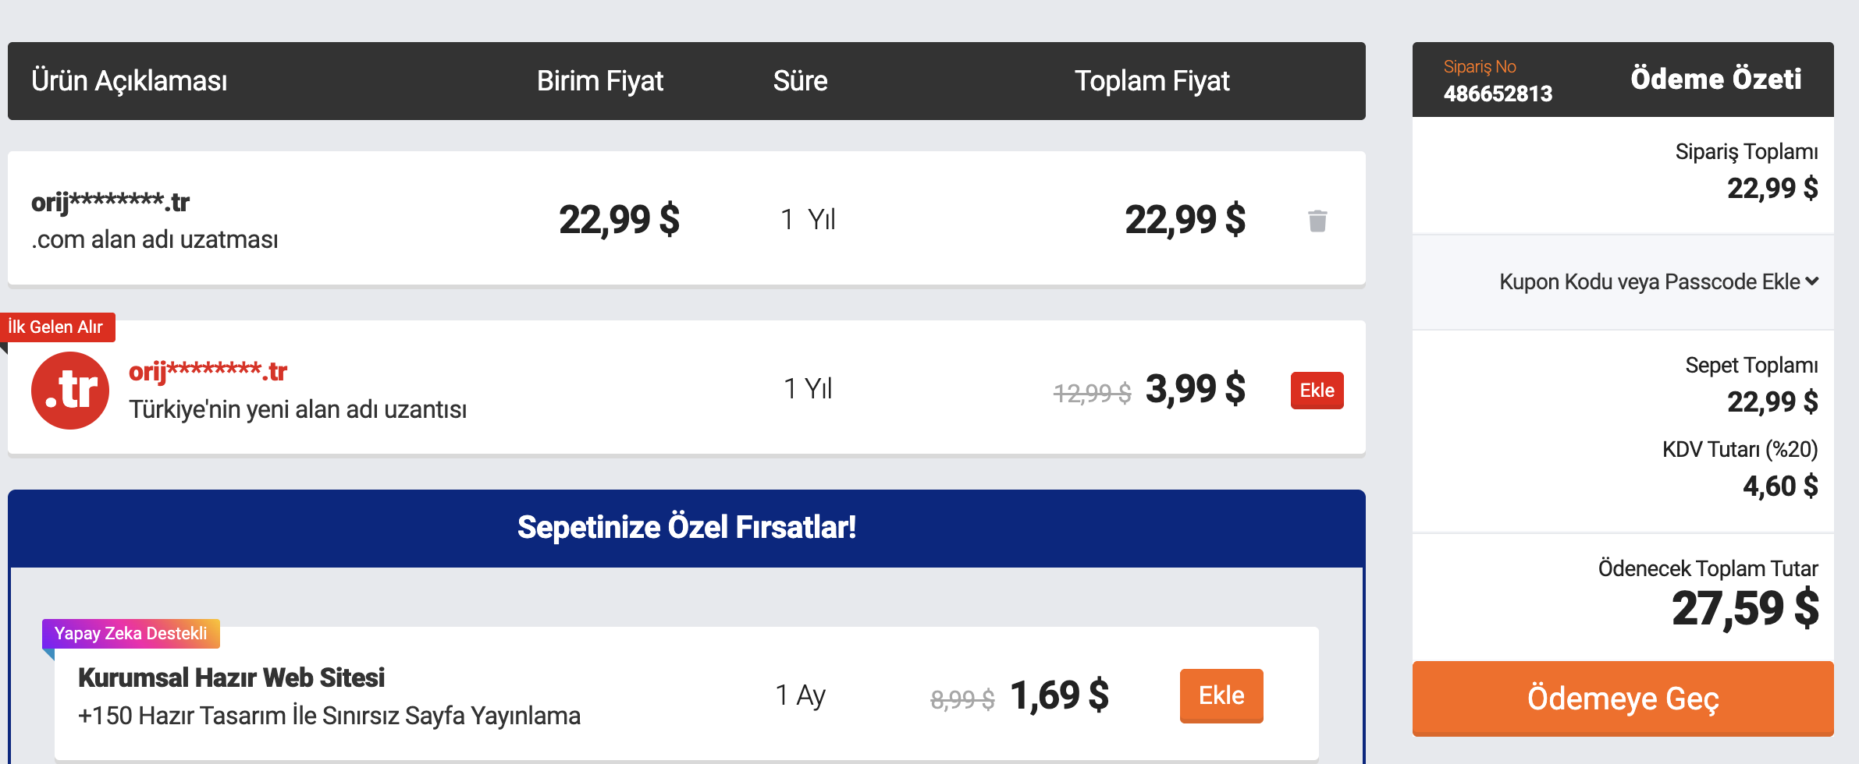Click the Ödeme Özeti heading

[x=1716, y=80]
